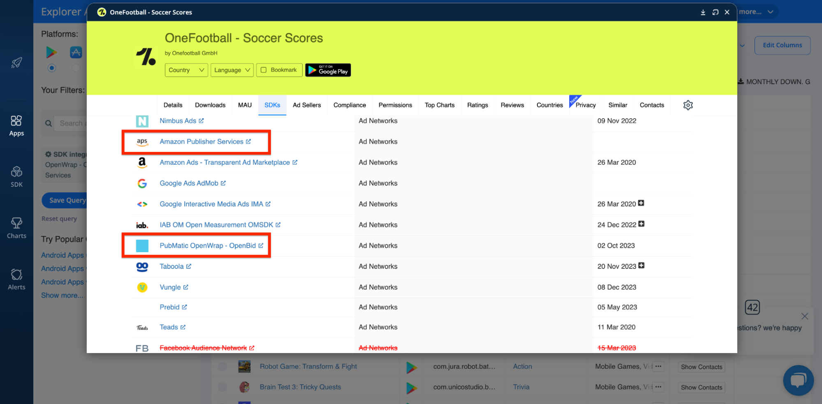Click the rocket icon in the left sidebar
Viewport: 822px width, 404px height.
pos(16,63)
